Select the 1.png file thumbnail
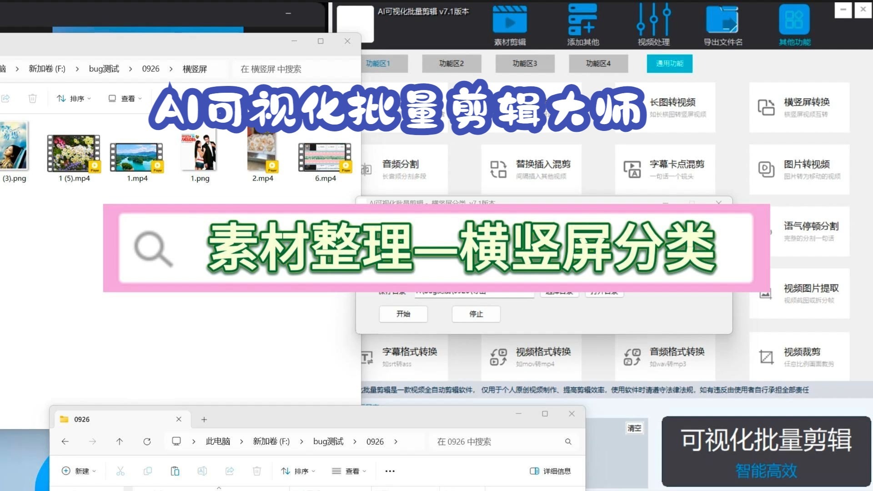 tap(200, 152)
